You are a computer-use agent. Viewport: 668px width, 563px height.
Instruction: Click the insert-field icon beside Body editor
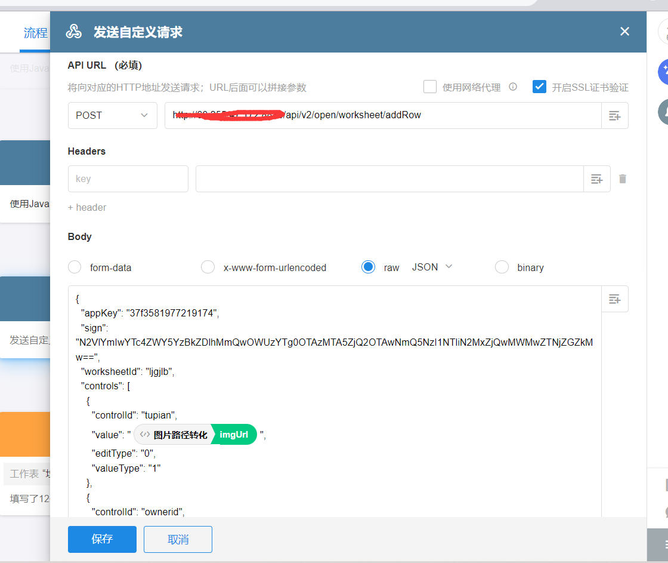point(615,299)
